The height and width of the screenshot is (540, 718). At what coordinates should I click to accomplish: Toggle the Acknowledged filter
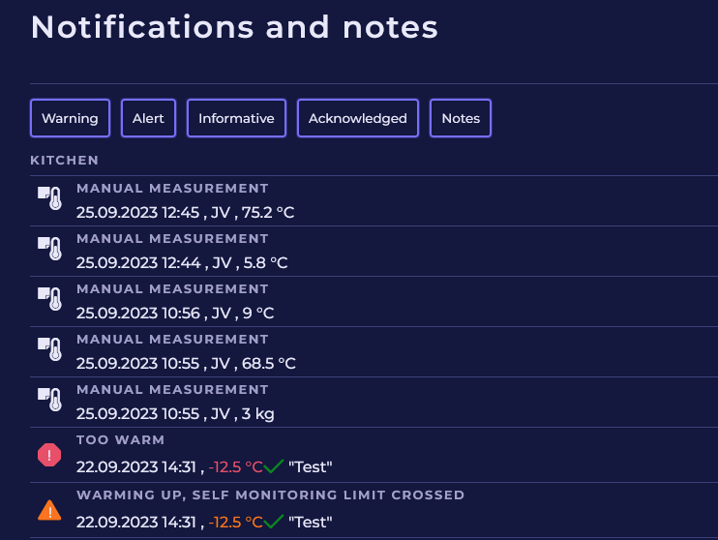click(x=357, y=118)
